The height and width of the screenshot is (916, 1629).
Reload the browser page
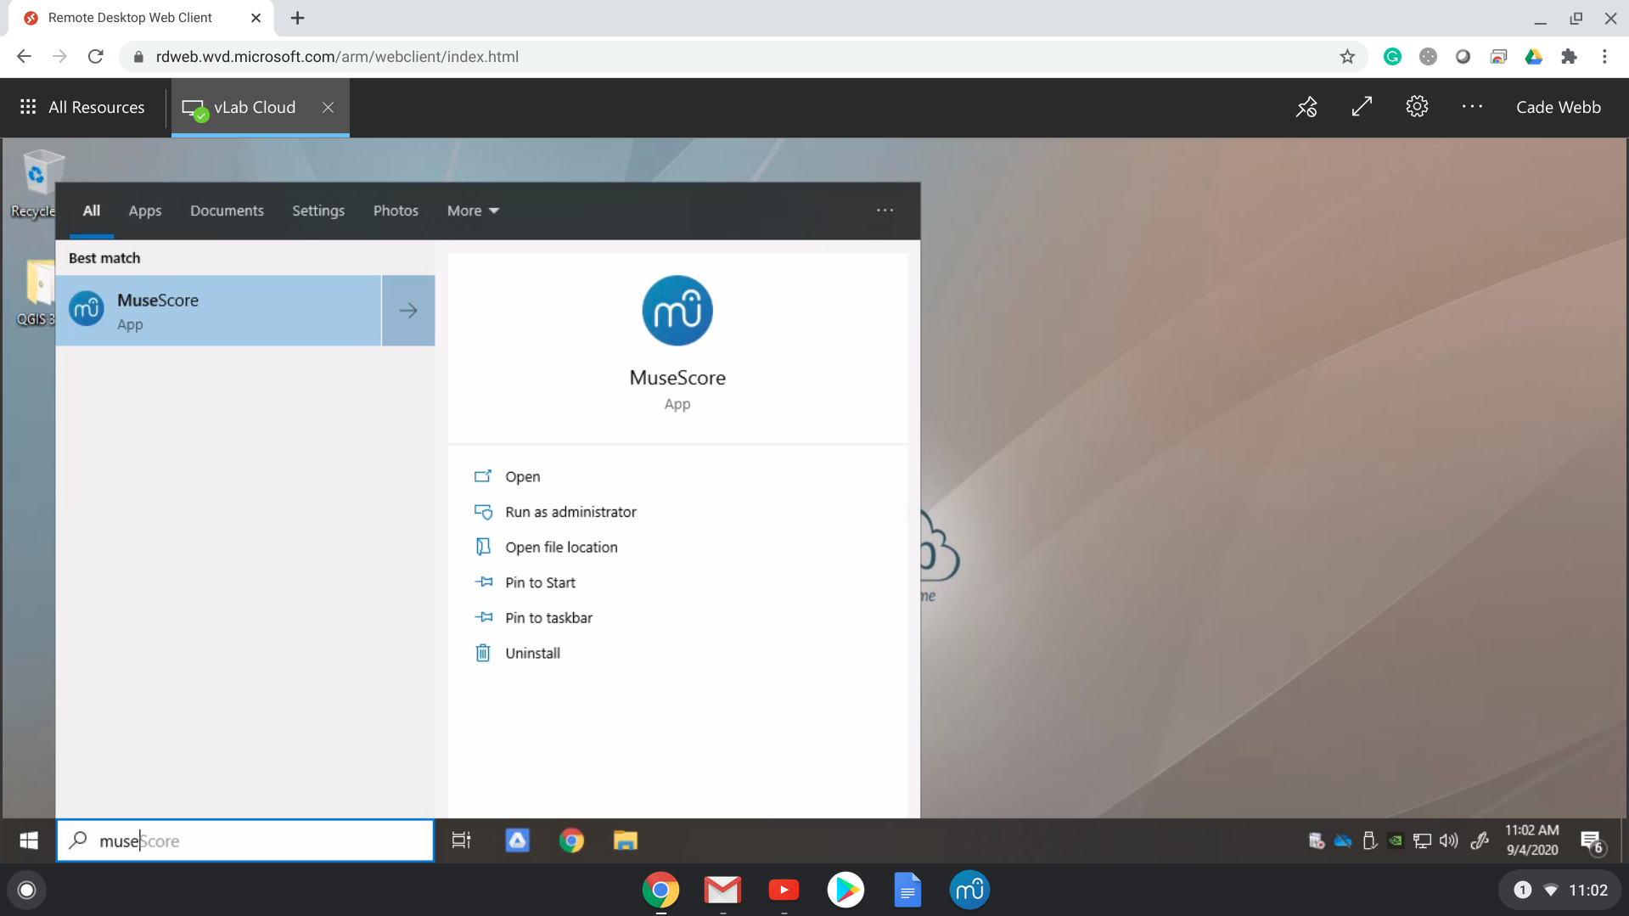[x=96, y=57]
